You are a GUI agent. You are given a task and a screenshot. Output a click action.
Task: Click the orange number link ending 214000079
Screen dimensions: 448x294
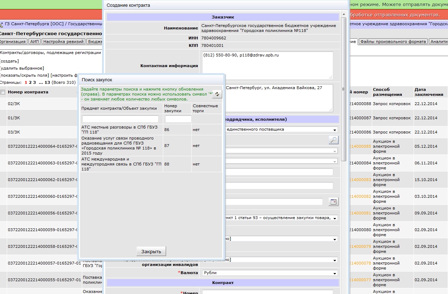coord(361,246)
